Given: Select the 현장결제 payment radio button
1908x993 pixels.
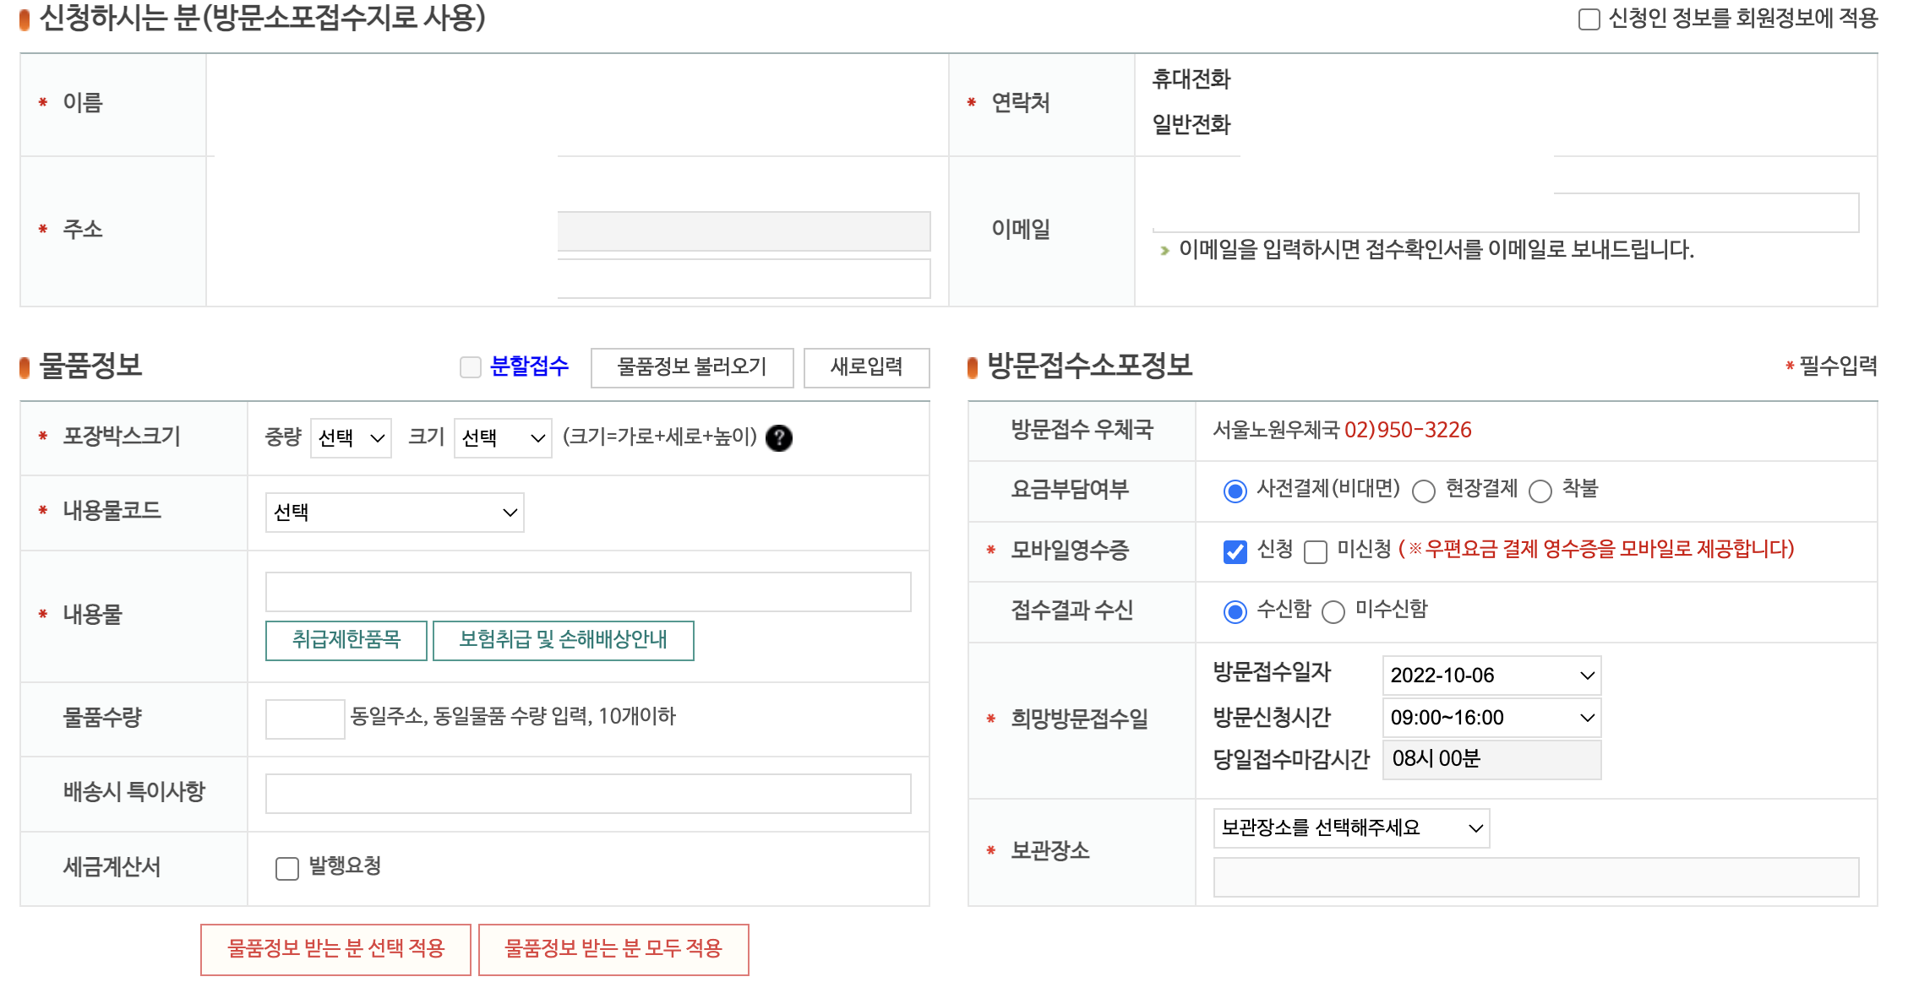Looking at the screenshot, I should point(1424,491).
